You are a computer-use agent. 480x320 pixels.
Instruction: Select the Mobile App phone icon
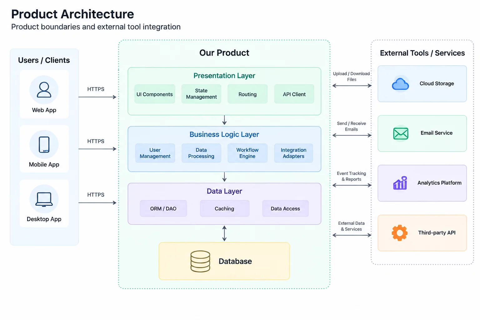pyautogui.click(x=44, y=144)
